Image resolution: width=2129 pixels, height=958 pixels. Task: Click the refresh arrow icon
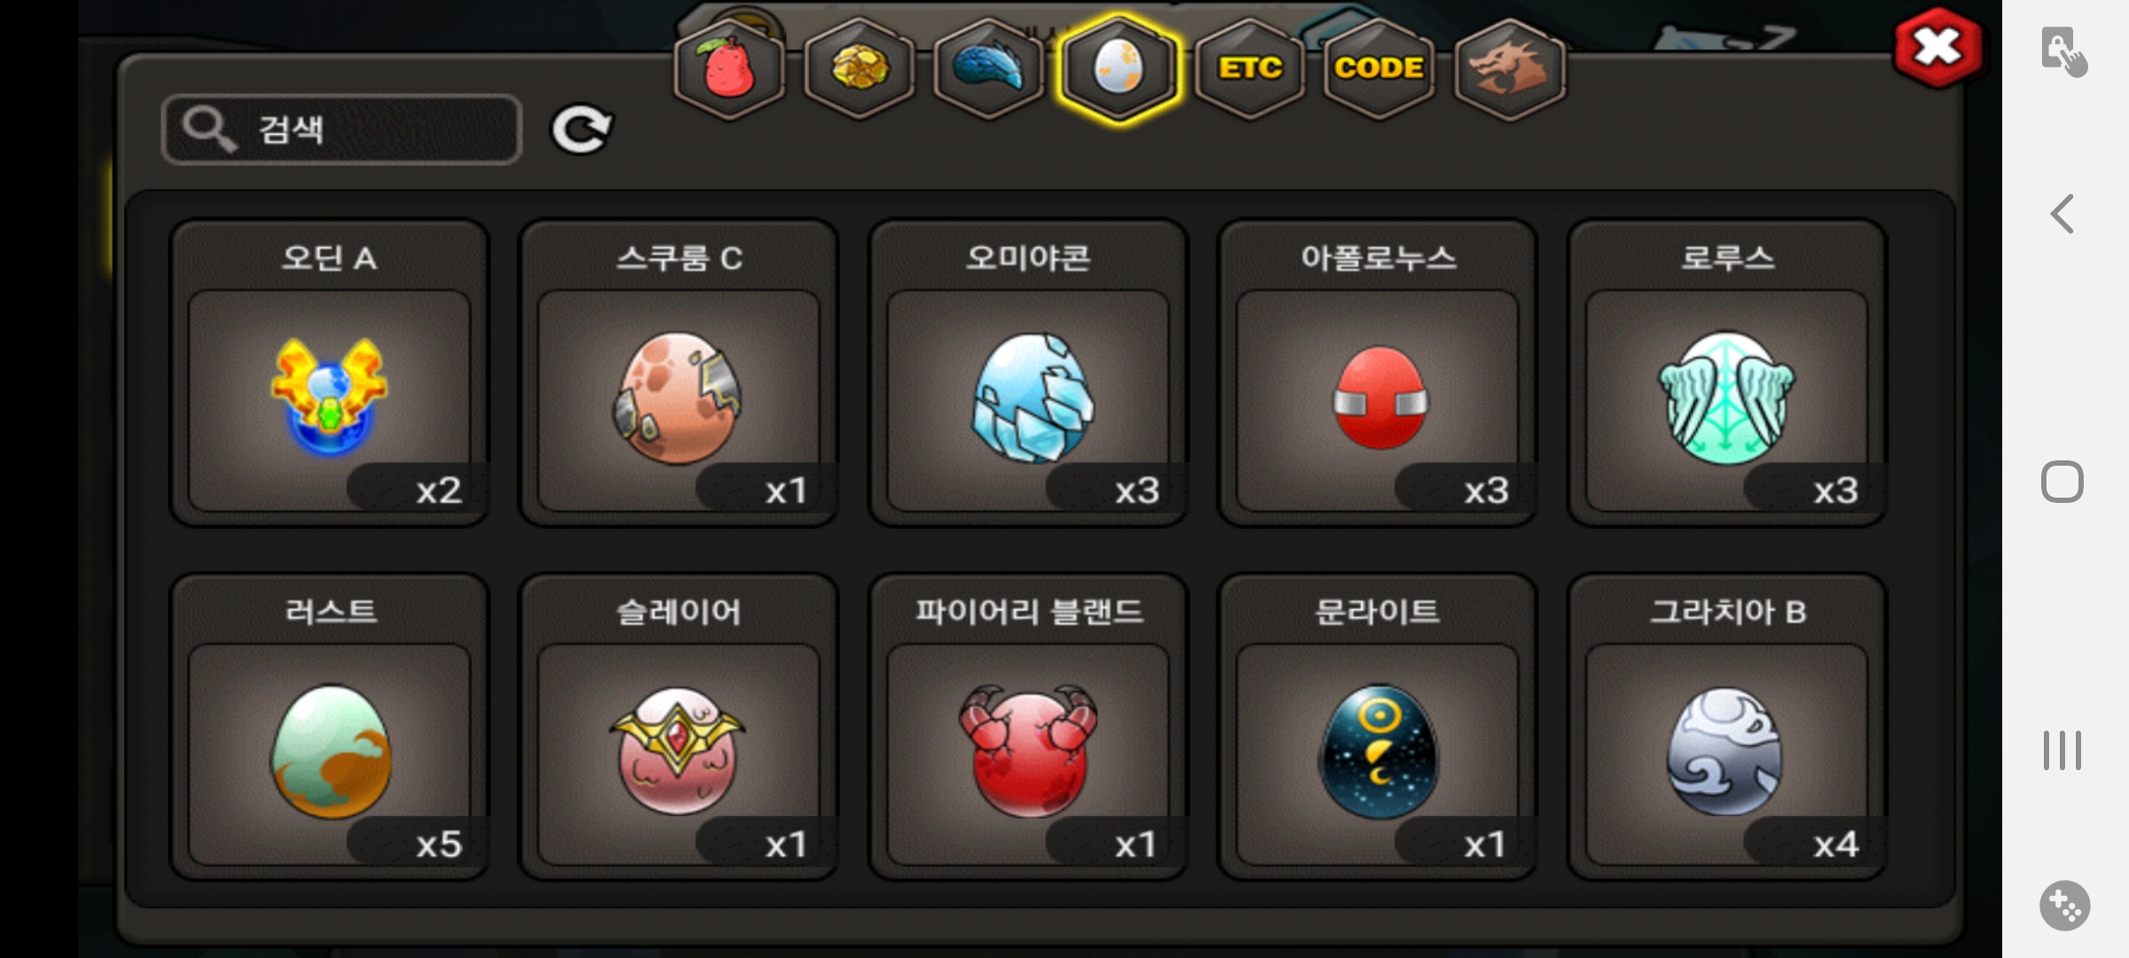click(581, 130)
